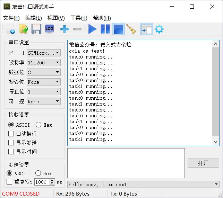Open the 文件(F) menu
The height and width of the screenshot is (198, 223).
tap(11, 18)
